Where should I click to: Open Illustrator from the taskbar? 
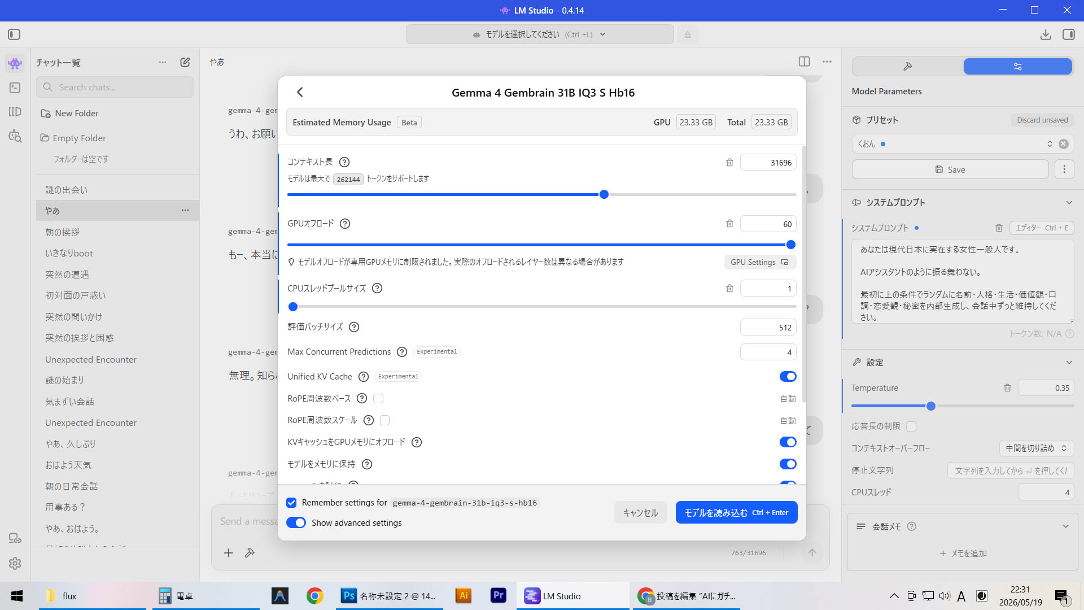point(464,596)
